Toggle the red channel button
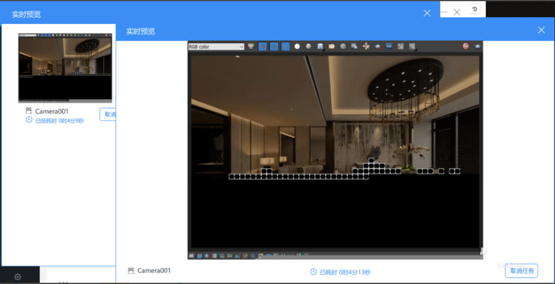The image size is (555, 284). (263, 46)
